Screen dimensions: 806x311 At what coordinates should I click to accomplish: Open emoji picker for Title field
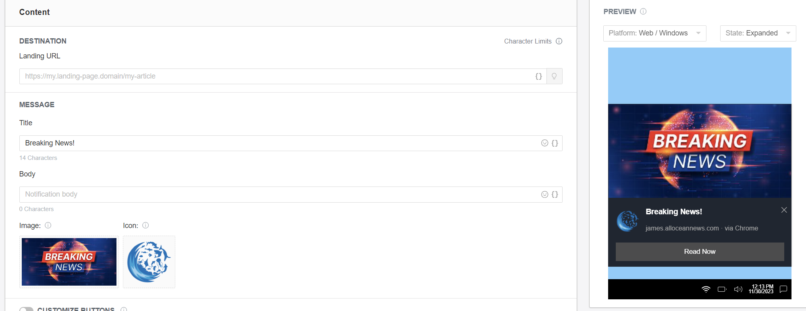click(544, 143)
